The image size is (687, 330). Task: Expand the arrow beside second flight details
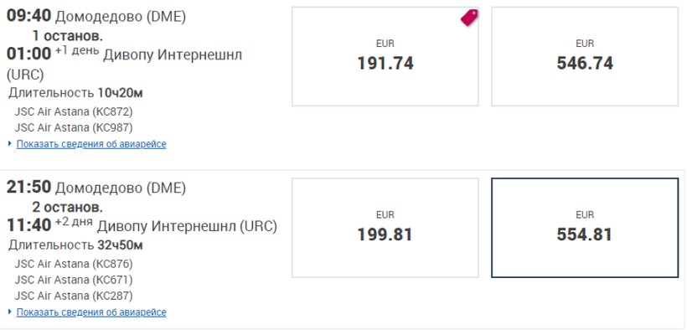tap(10, 312)
